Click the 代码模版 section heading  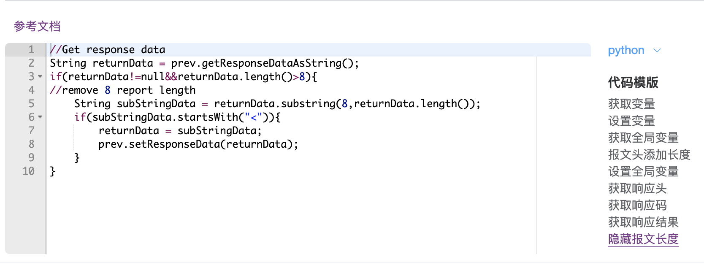[x=632, y=83]
